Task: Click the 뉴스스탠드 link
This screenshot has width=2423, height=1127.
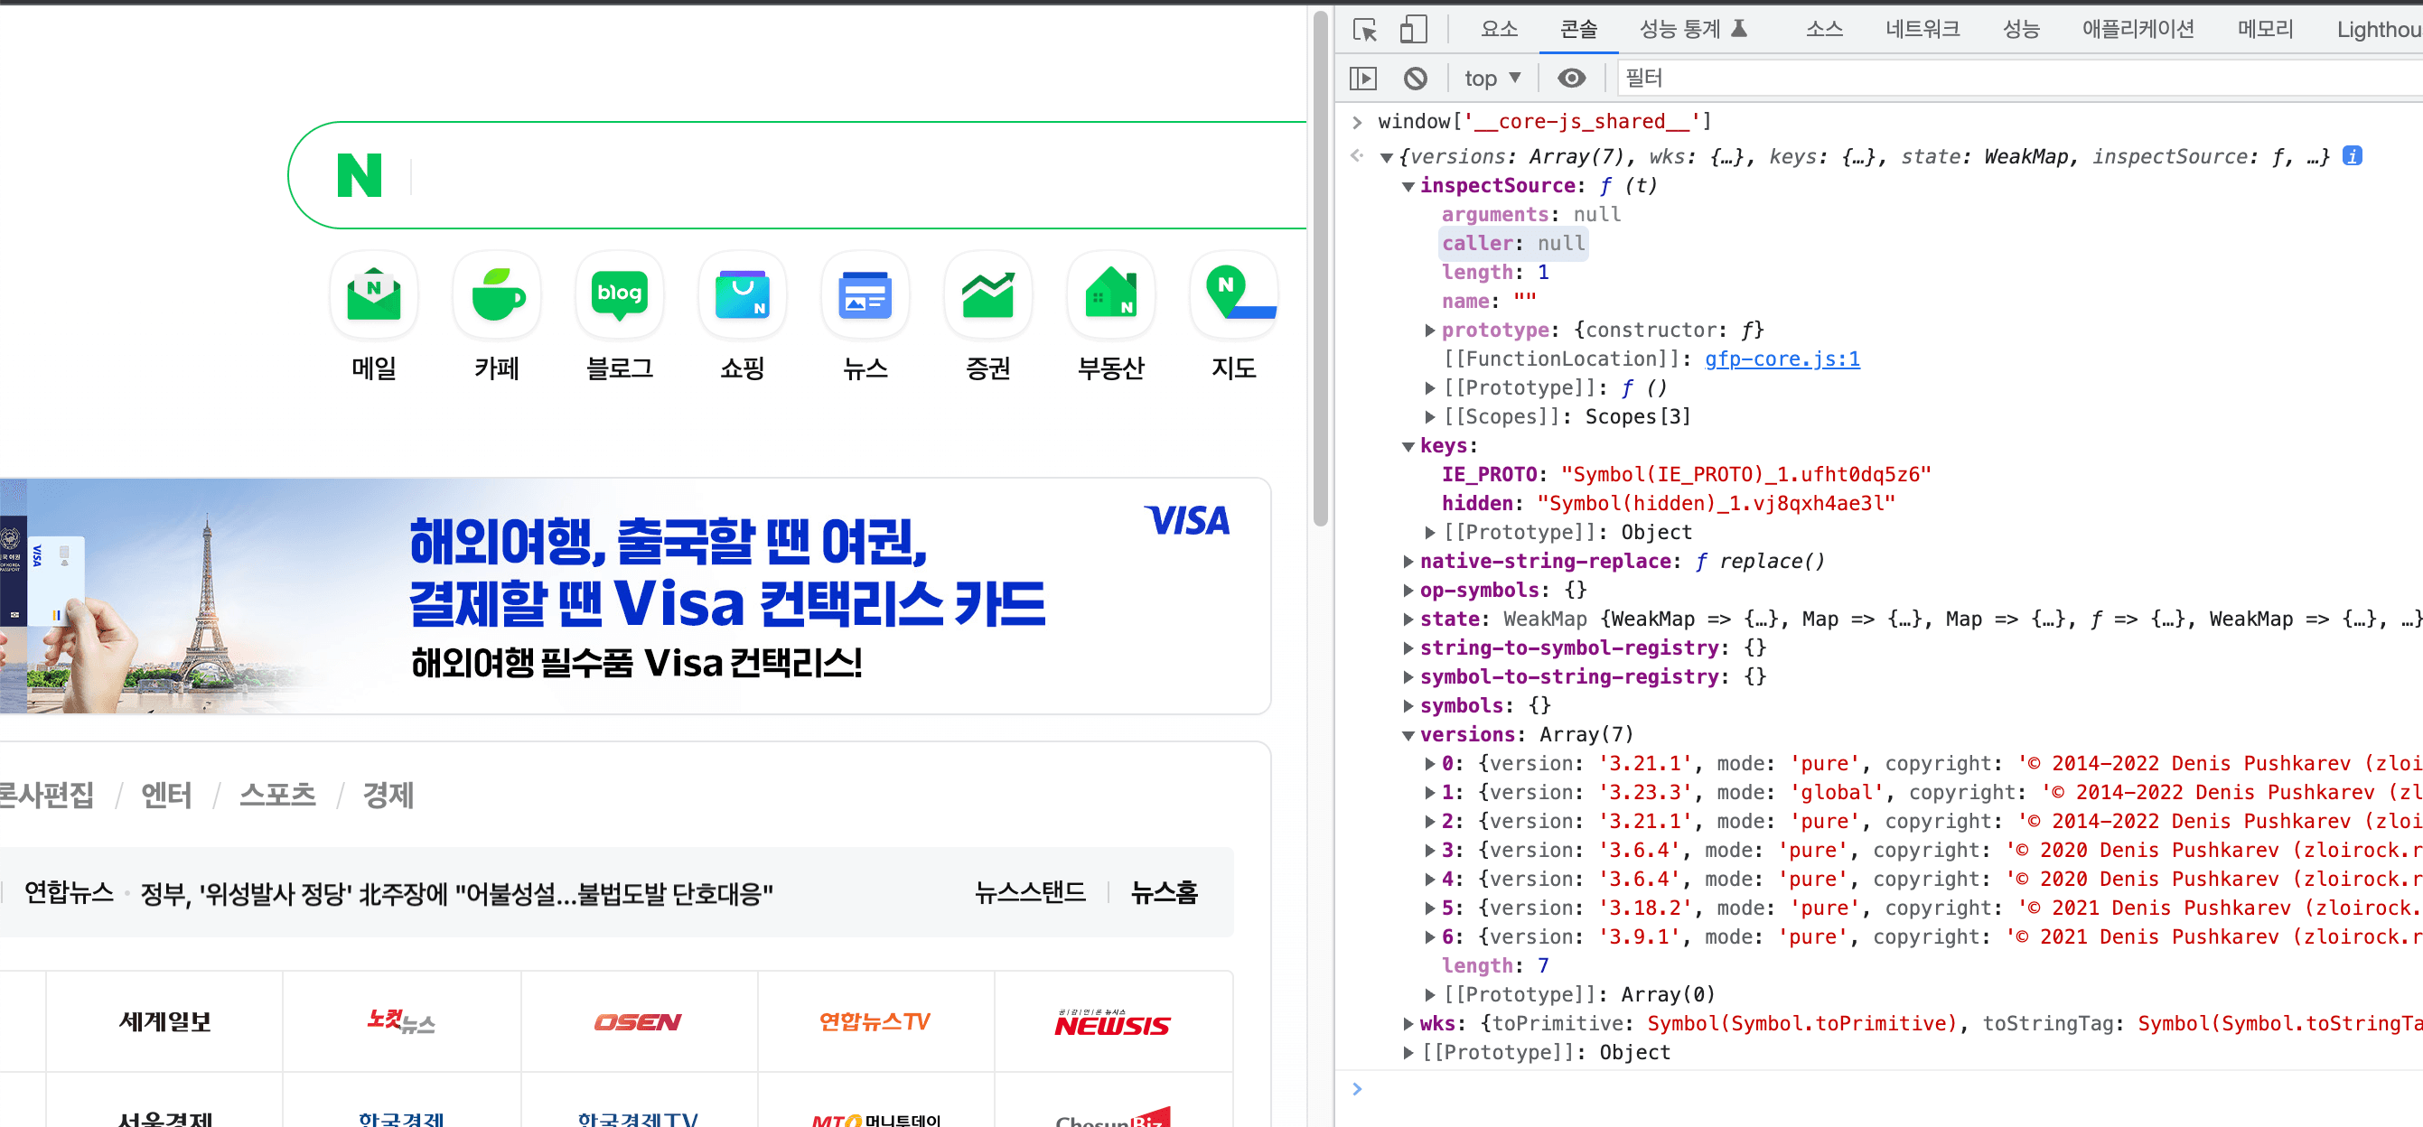Action: [1030, 892]
